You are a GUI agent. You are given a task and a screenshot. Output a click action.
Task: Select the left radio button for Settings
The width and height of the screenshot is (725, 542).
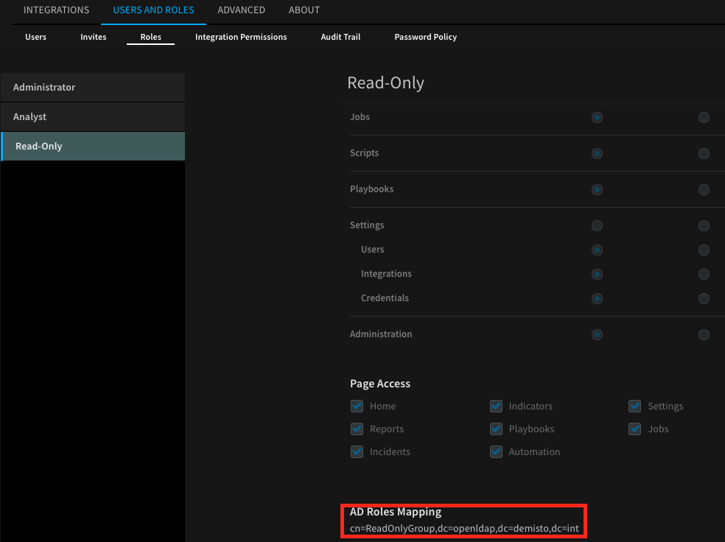click(x=597, y=226)
